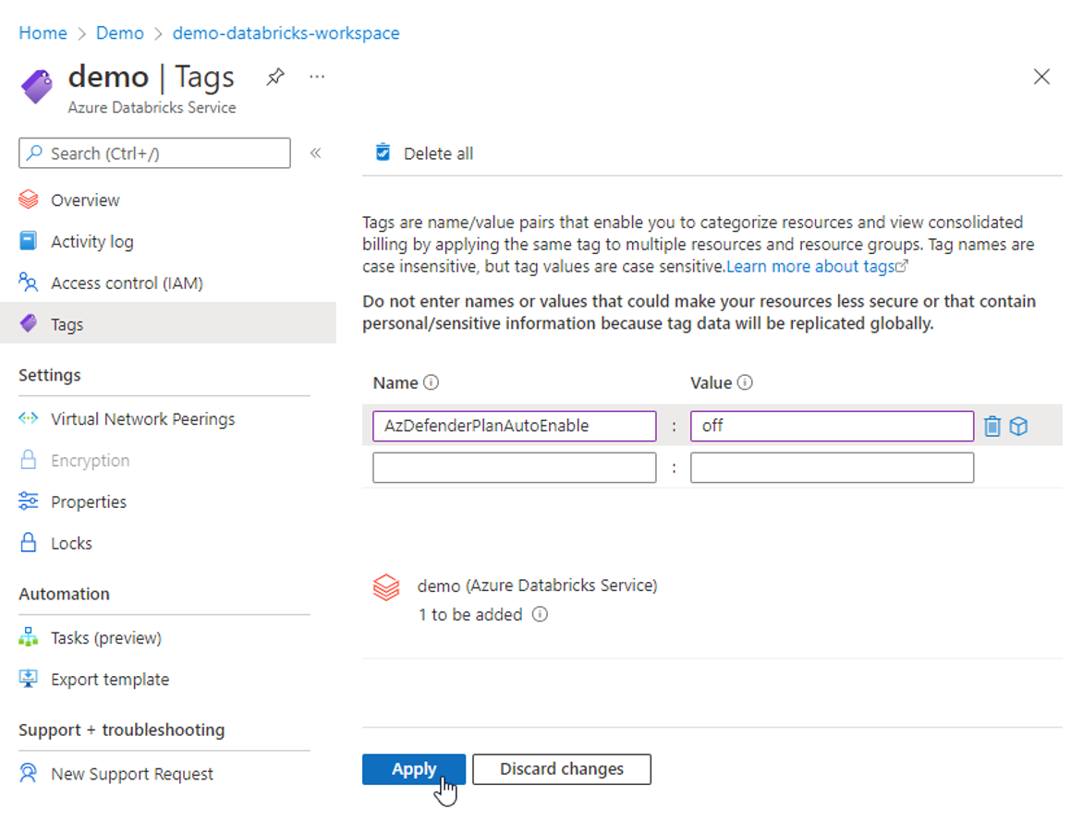
Task: Focus the sidebar search box
Action: pyautogui.click(x=152, y=152)
